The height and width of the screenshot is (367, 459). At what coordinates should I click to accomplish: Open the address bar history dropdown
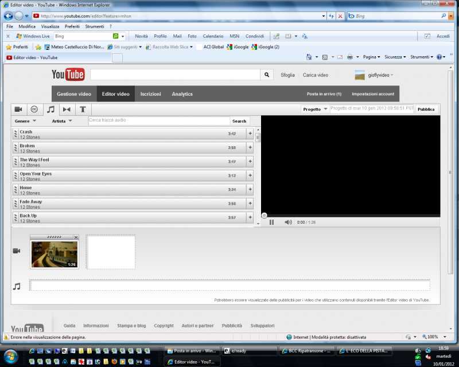click(324, 16)
